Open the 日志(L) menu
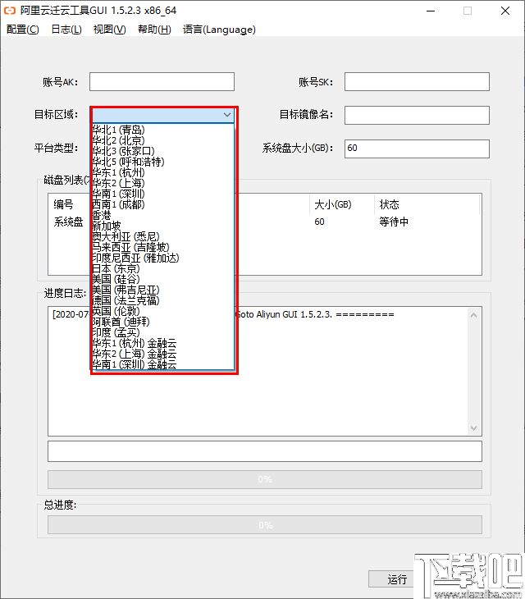 [66, 30]
